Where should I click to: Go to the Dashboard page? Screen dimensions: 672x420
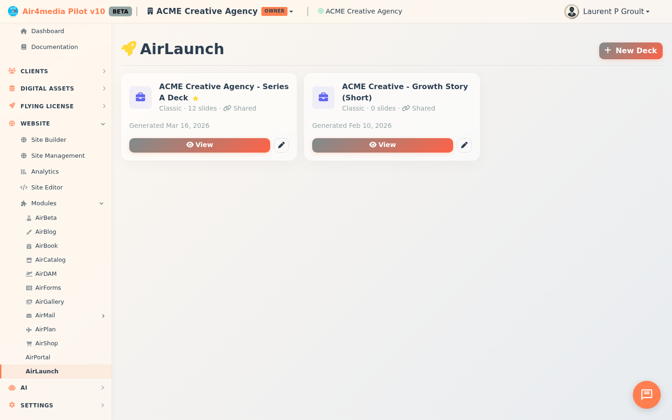click(48, 31)
